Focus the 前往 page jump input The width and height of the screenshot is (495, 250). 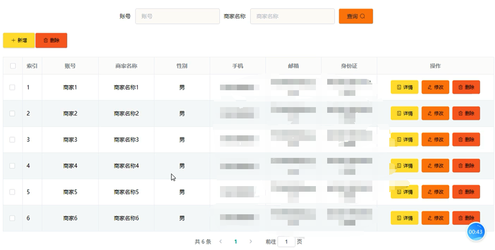286,242
